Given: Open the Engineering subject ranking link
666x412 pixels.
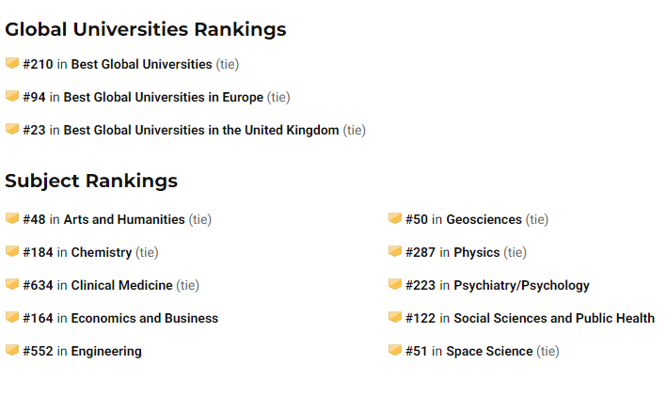Looking at the screenshot, I should click(106, 351).
